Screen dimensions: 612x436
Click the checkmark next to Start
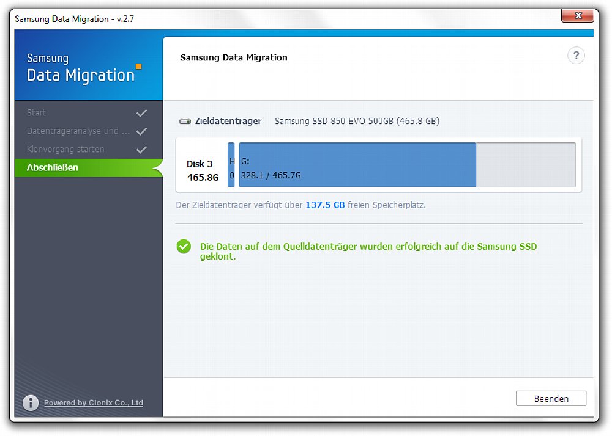point(141,113)
